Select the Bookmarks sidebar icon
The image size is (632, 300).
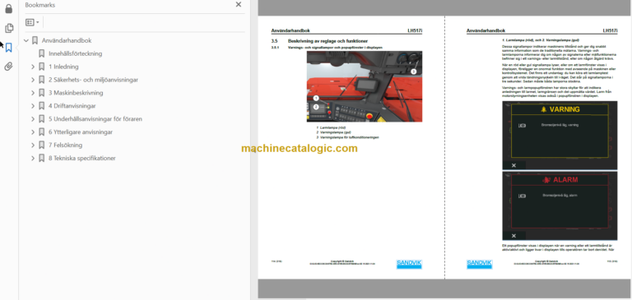pyautogui.click(x=8, y=48)
